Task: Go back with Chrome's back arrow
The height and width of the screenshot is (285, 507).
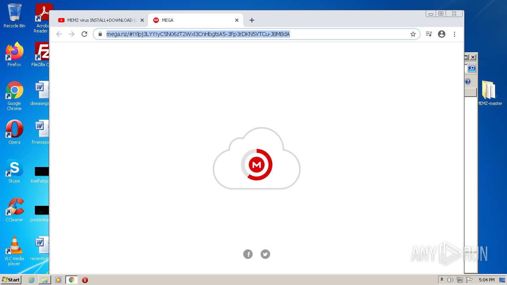Action: [59, 34]
